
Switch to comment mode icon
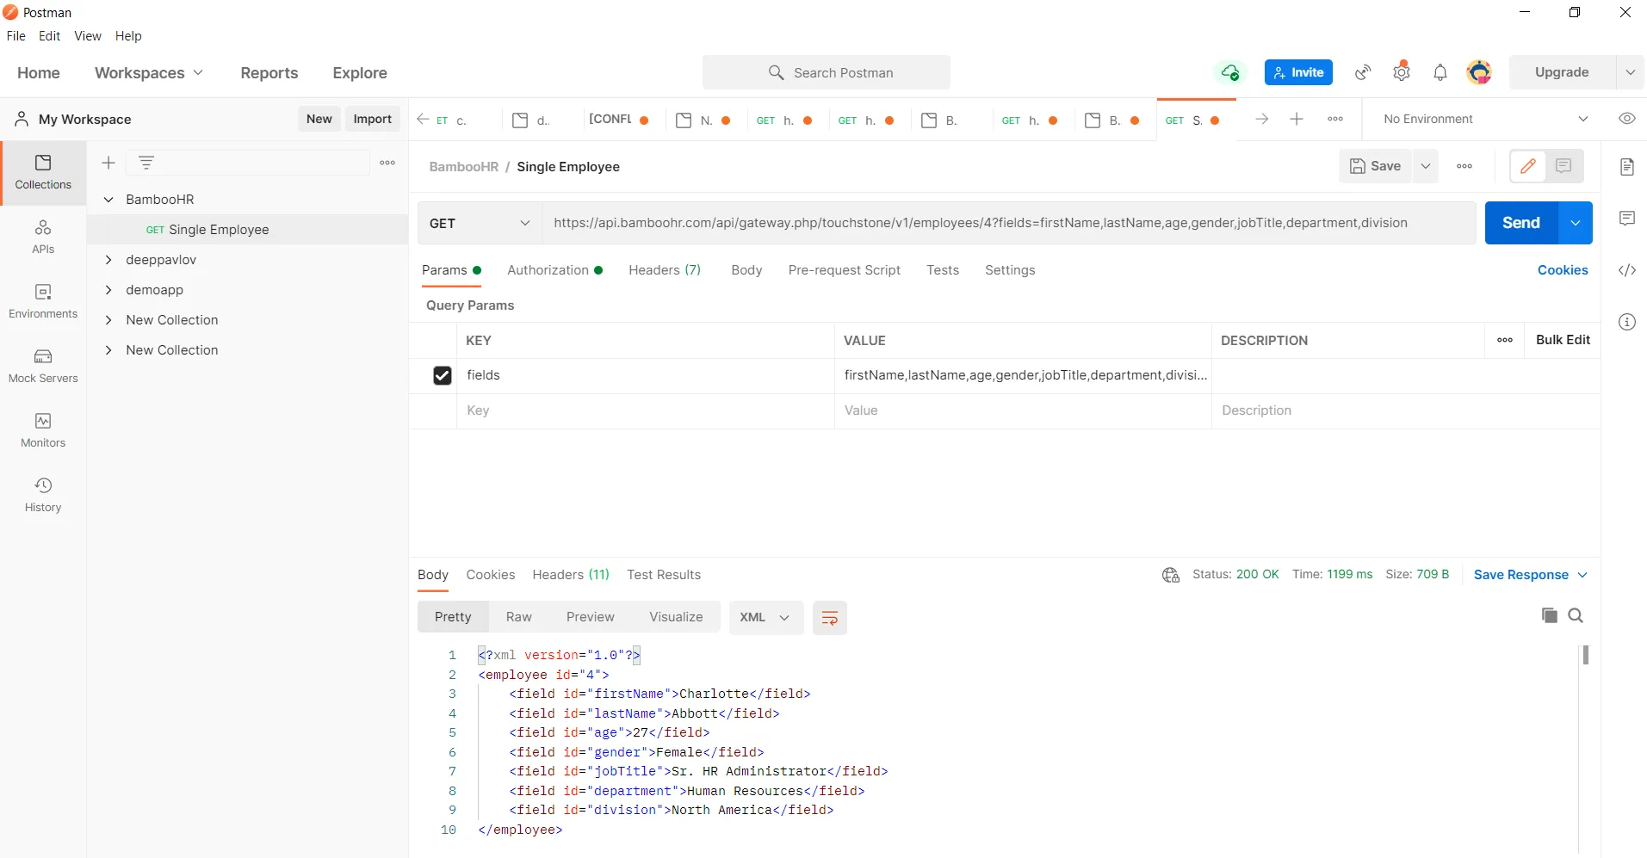pyautogui.click(x=1563, y=166)
